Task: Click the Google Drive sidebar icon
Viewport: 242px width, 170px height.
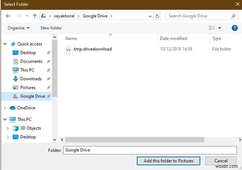Action: coord(16,96)
